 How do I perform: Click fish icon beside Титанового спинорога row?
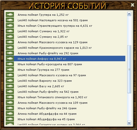[x=10, y=97]
